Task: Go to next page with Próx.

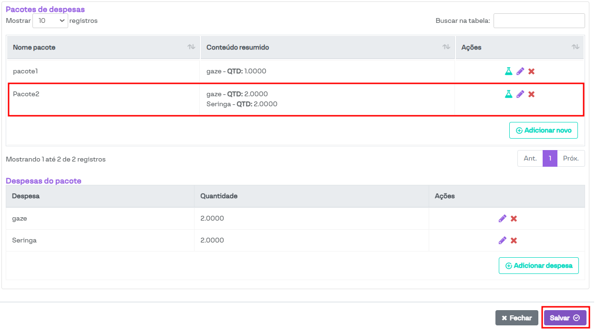Action: pos(571,159)
